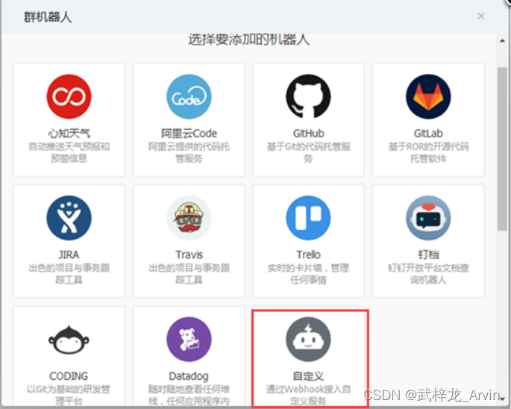Pick the 自定义 custom webhook robot icon
The width and height of the screenshot is (511, 409).
tap(308, 339)
